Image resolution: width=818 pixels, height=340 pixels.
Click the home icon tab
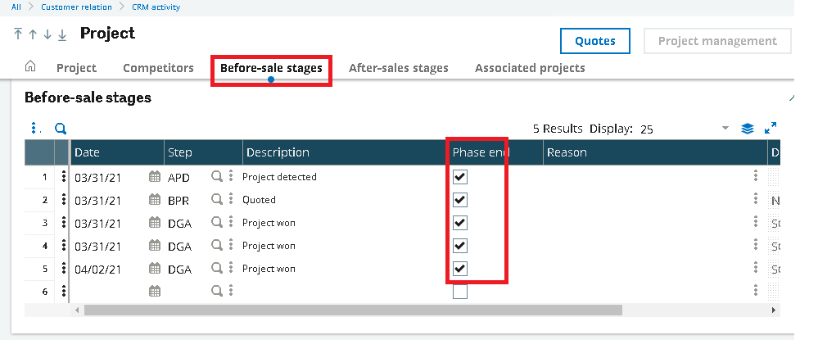[x=31, y=67]
